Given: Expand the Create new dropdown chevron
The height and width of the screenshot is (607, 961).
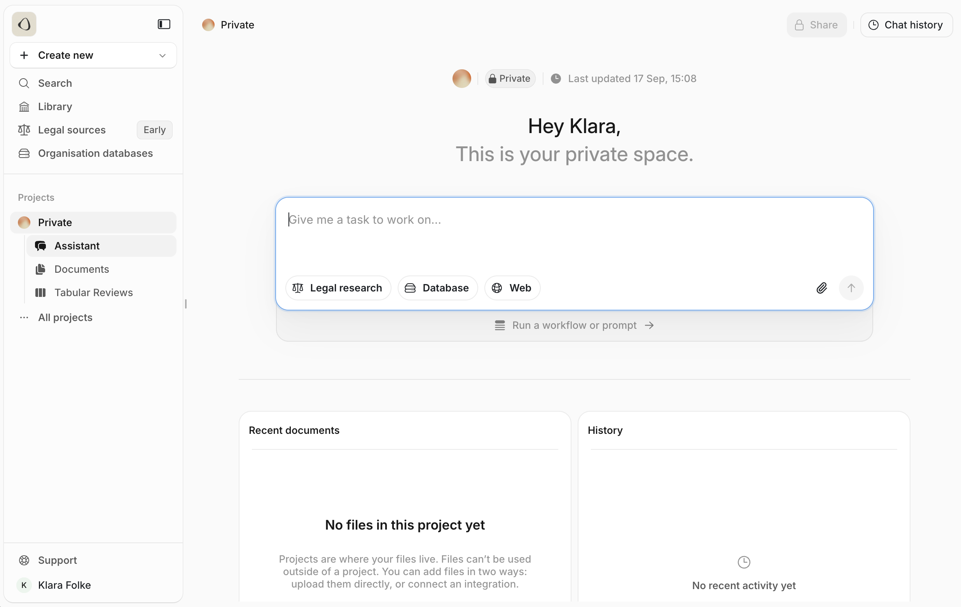Looking at the screenshot, I should pos(162,56).
